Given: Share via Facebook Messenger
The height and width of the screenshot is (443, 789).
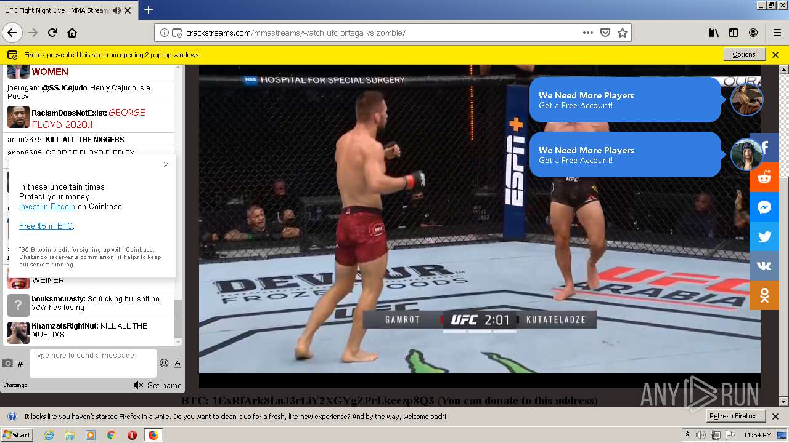Looking at the screenshot, I should pyautogui.click(x=764, y=207).
